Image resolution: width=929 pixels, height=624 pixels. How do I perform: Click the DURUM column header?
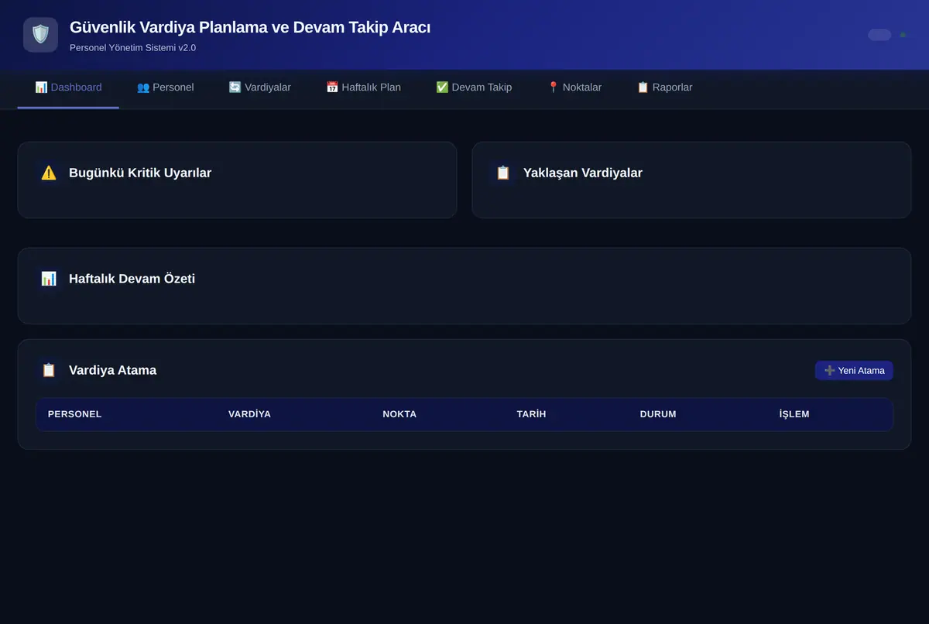tap(658, 414)
